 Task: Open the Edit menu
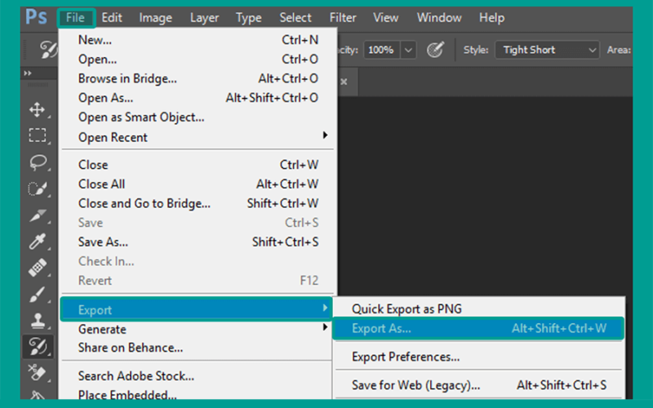click(x=112, y=17)
